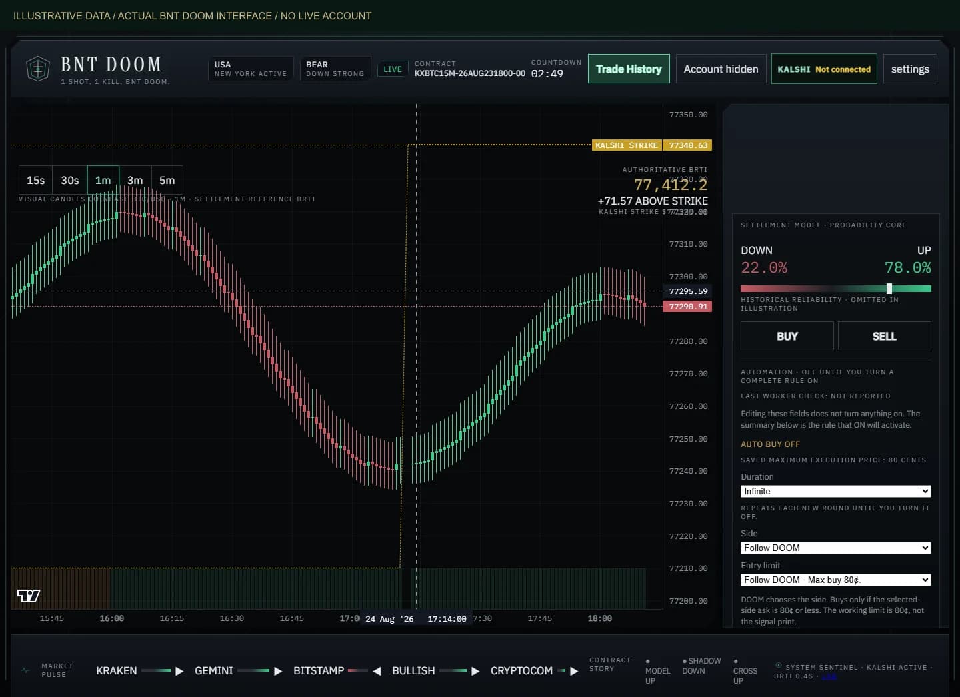Click the arrow next to KRAKEN

(x=179, y=671)
